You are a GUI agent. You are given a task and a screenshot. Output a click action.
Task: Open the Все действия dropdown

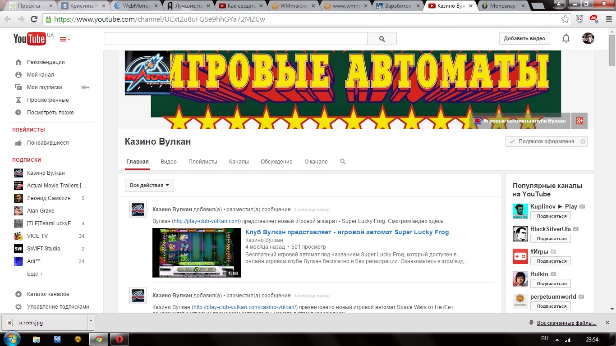pos(149,185)
